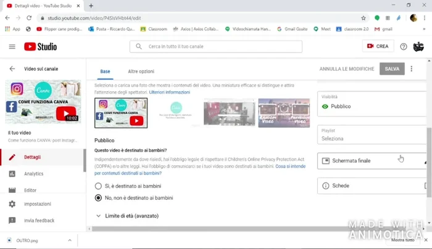Click the YouTube Studio logo

point(41,46)
